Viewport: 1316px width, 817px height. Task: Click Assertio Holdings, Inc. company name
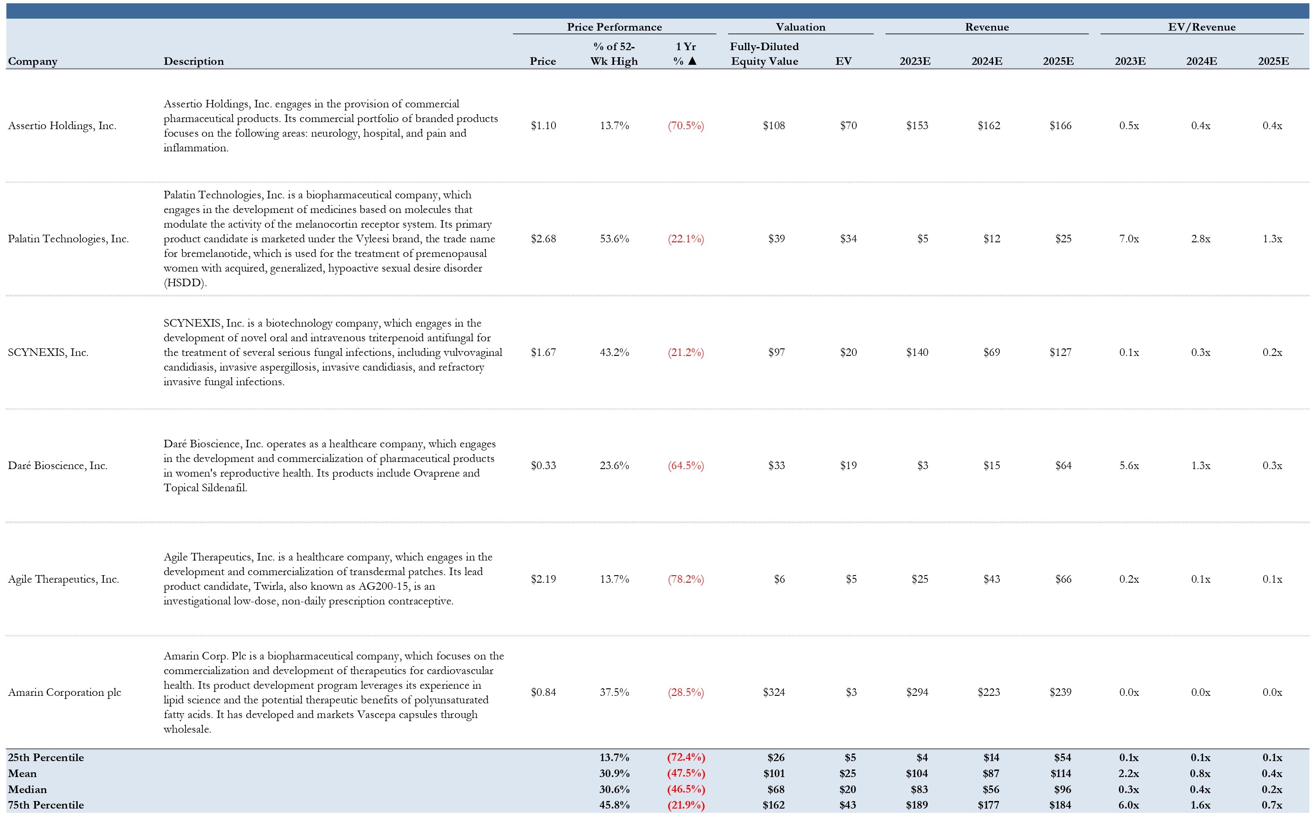(62, 125)
